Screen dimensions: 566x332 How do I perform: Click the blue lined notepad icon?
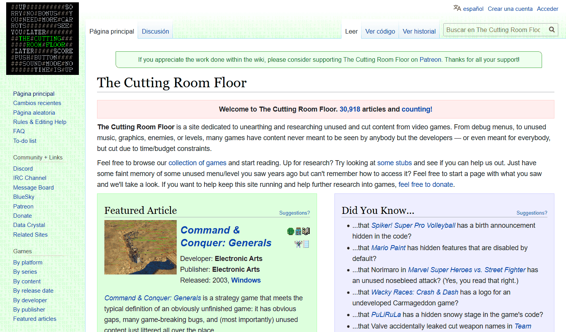point(306,244)
